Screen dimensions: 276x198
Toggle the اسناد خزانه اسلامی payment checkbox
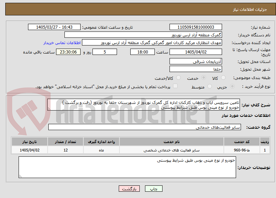tap(175, 86)
